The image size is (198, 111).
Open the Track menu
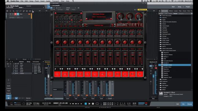37,1
